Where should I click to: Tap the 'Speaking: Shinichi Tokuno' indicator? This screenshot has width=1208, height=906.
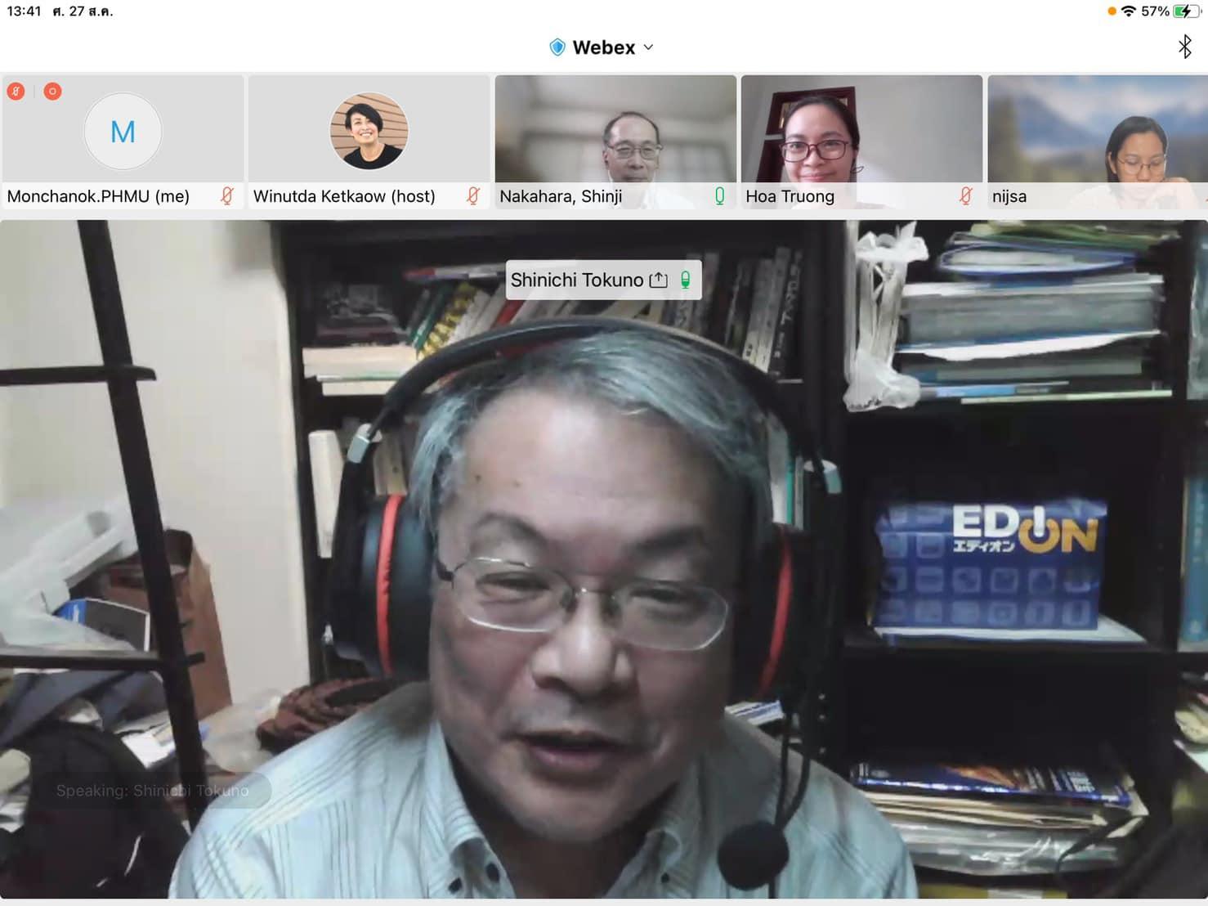[x=153, y=791]
